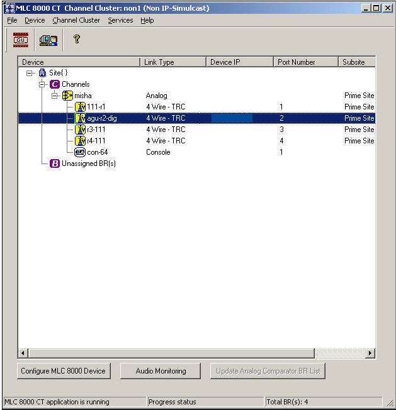Click the computer device toolbar icon
Image resolution: width=396 pixels, height=410 pixels.
click(x=48, y=40)
